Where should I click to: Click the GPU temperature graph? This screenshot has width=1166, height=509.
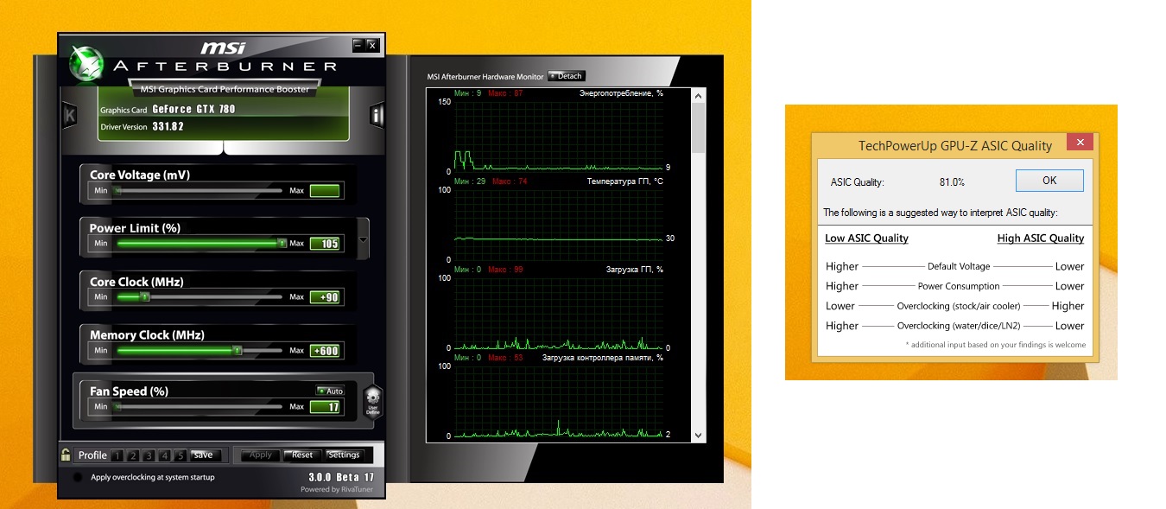(558, 225)
